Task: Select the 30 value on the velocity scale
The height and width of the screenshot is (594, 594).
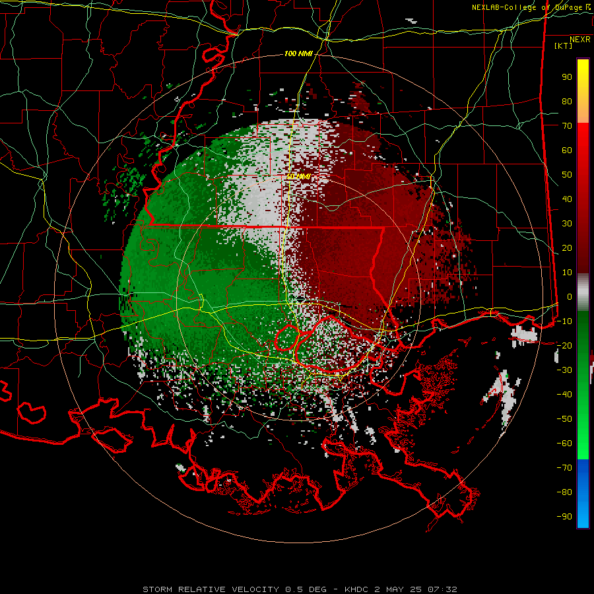Action: (x=567, y=224)
